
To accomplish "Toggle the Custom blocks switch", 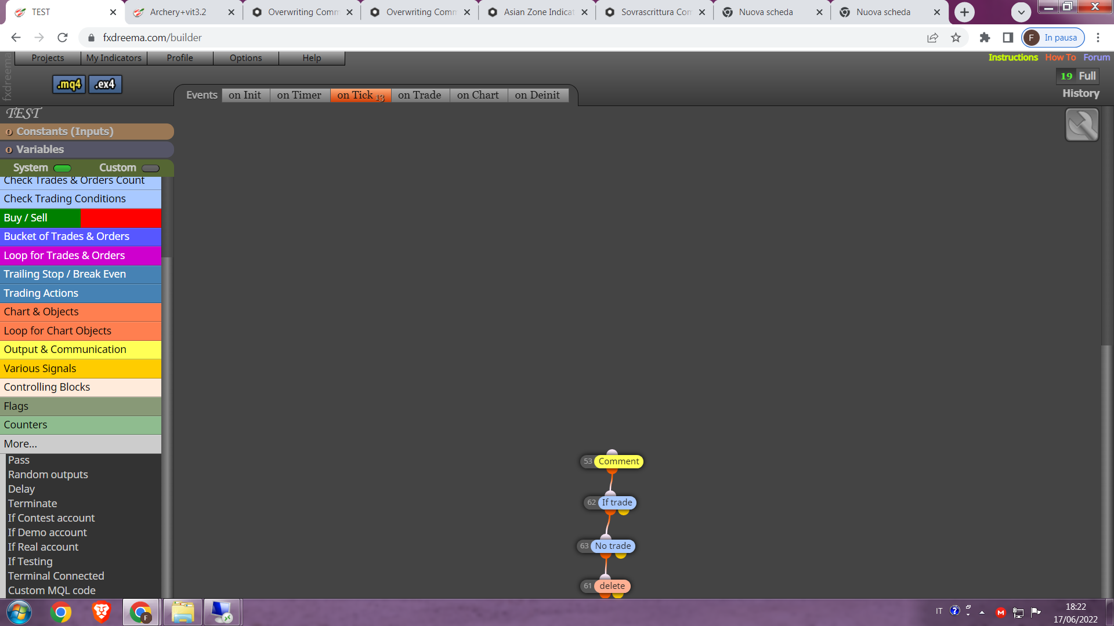I will pyautogui.click(x=150, y=168).
